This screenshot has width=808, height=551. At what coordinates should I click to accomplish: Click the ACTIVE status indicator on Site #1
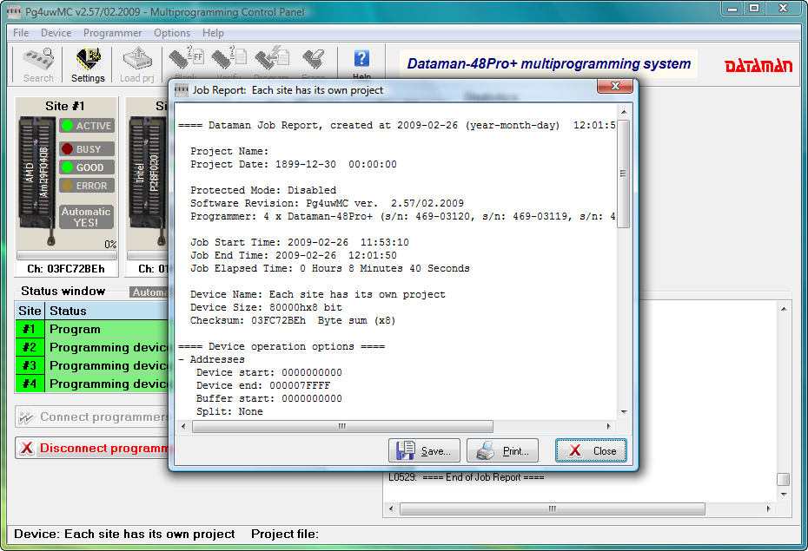(x=86, y=125)
